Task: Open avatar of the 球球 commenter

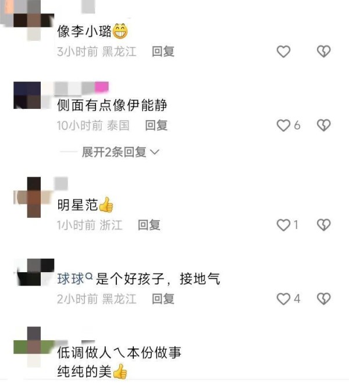Action: coord(34,272)
